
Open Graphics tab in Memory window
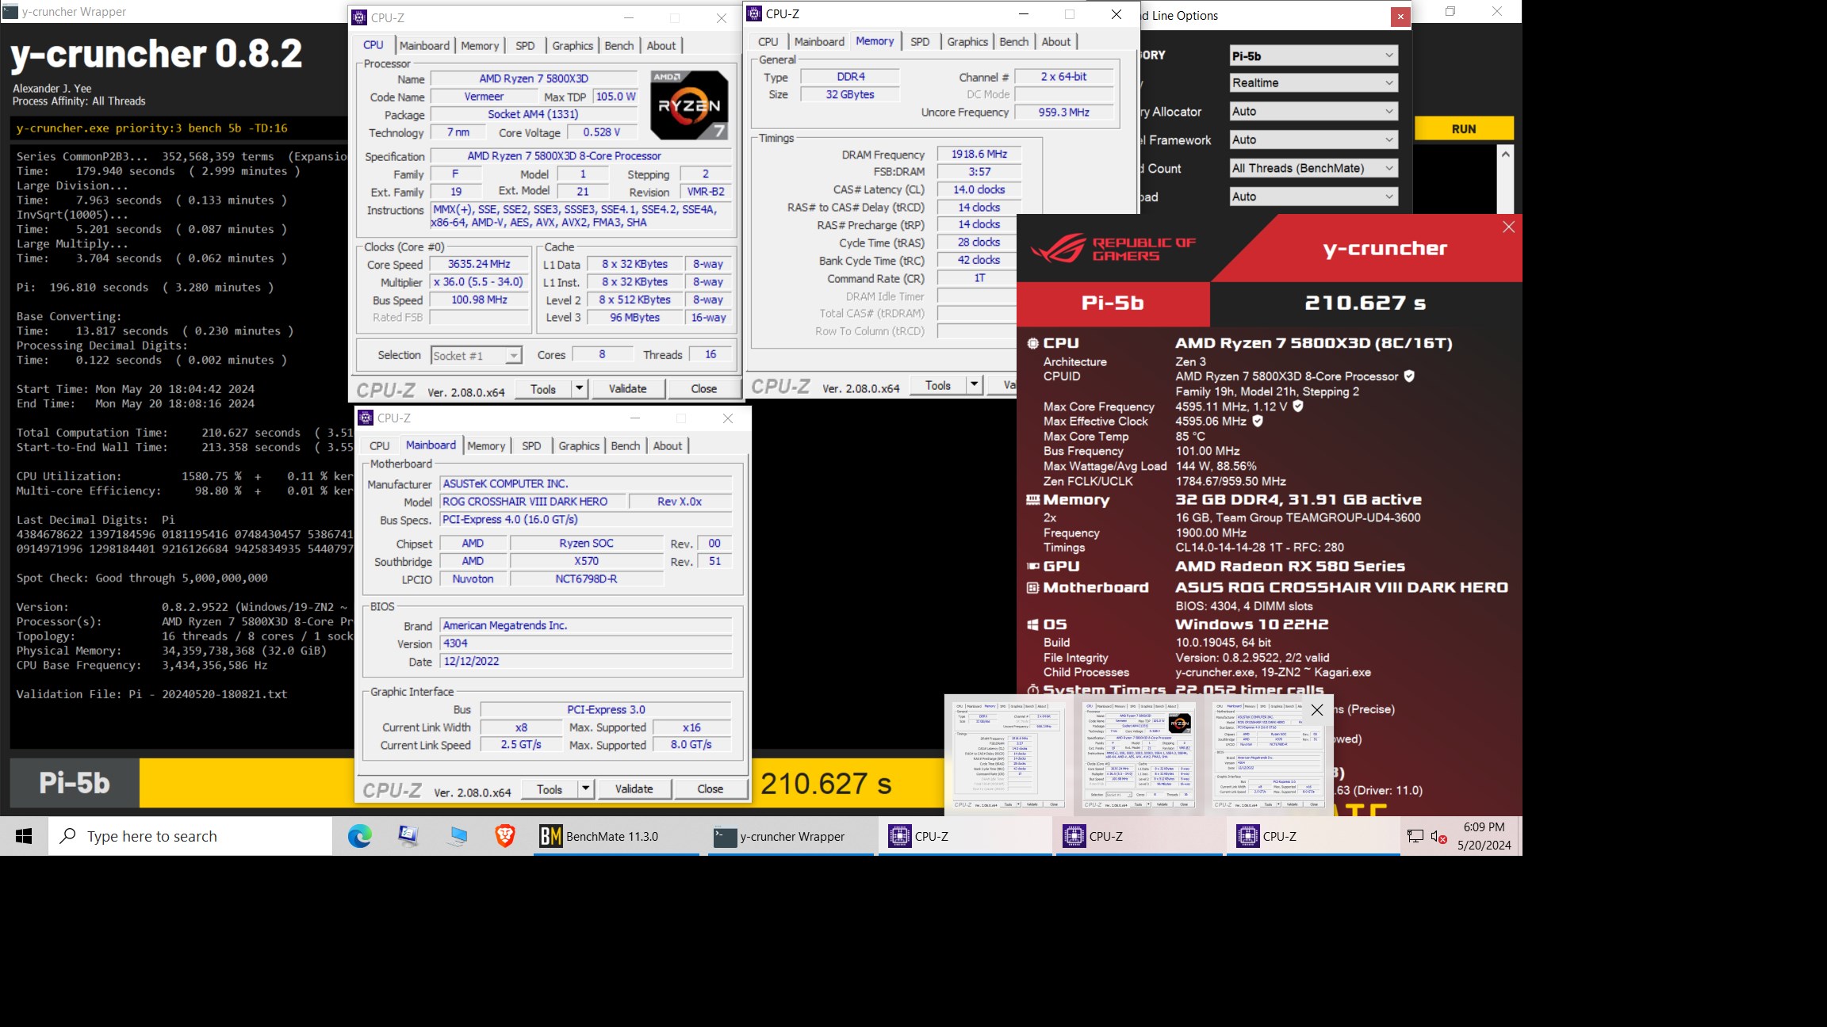(967, 42)
